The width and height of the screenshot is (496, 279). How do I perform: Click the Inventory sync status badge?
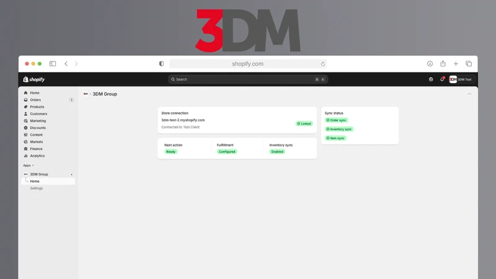pos(339,129)
